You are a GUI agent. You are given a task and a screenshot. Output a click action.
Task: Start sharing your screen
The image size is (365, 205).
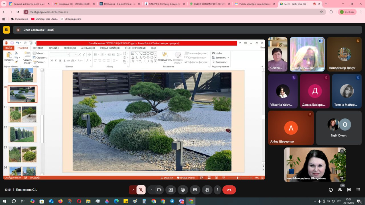(171, 190)
